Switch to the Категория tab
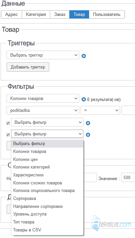Screen dimensions: 135x238 pos(36,15)
